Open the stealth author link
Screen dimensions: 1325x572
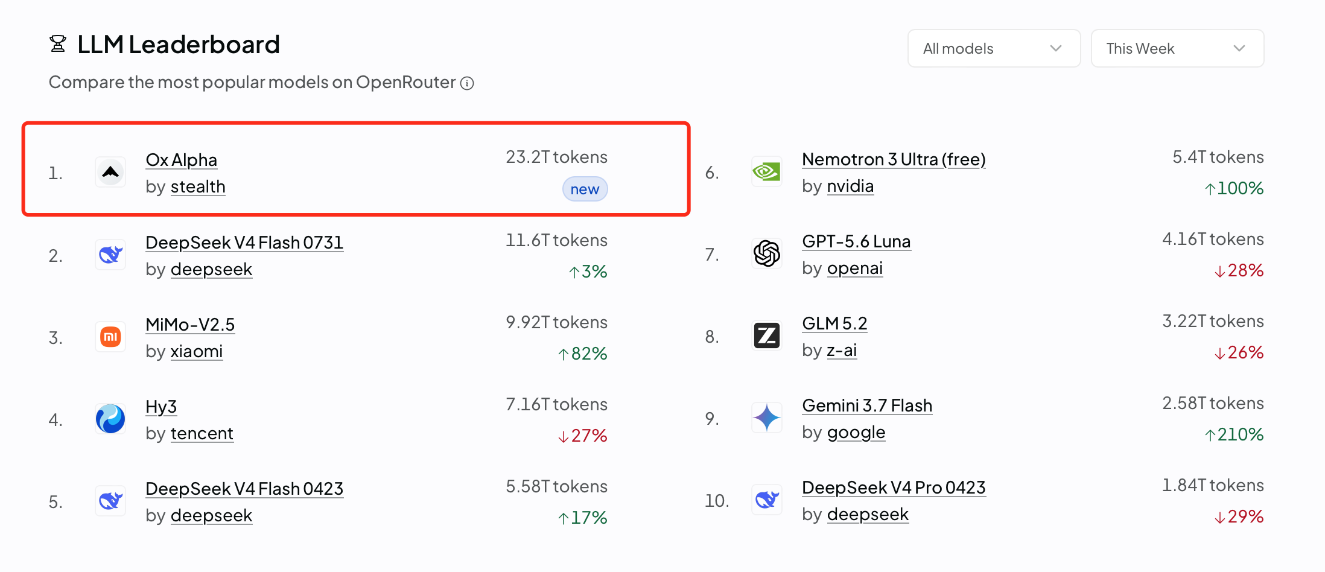coord(198,186)
